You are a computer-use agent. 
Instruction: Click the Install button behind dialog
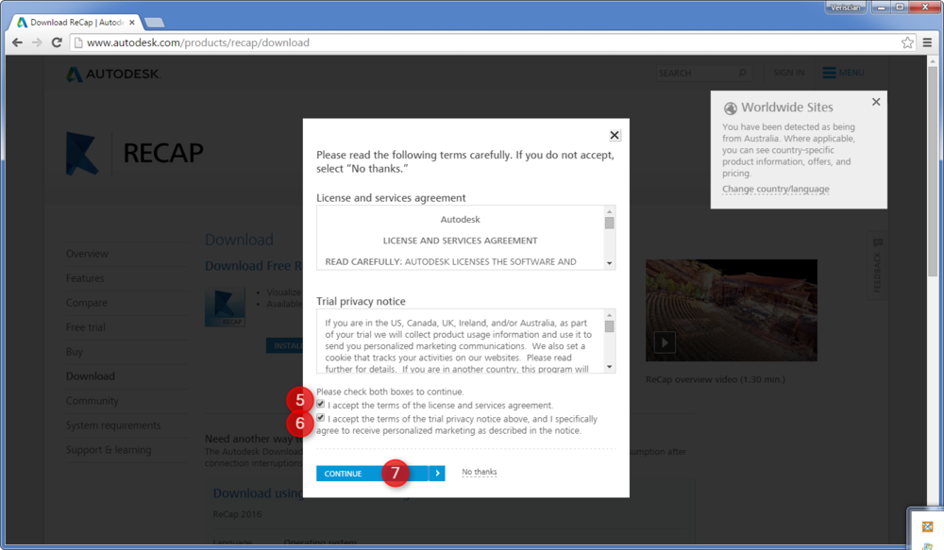(285, 345)
